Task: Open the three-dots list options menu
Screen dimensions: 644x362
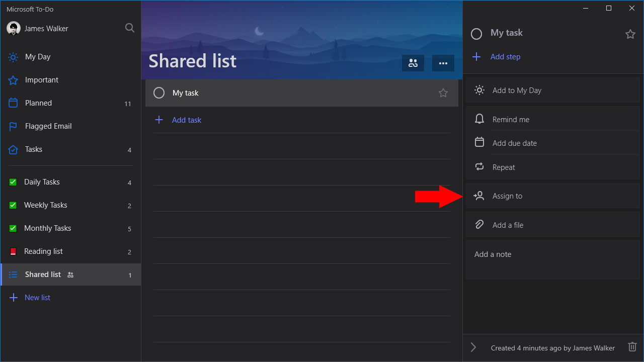Action: [x=443, y=63]
